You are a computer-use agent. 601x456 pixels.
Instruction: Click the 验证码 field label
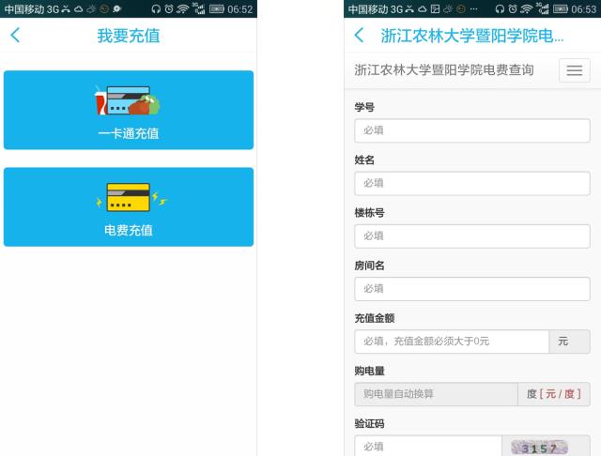pos(369,424)
